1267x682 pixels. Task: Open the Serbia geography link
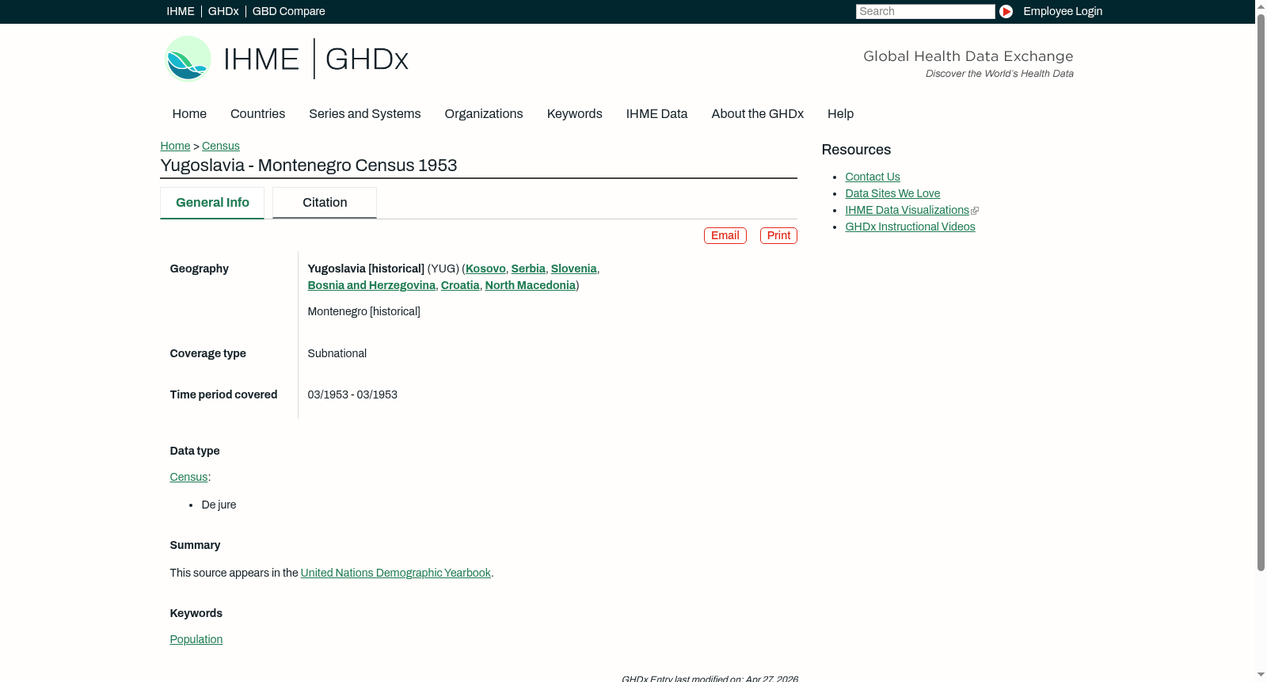point(528,269)
